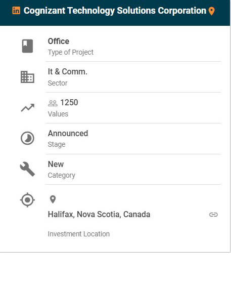Screen dimensions: 231x287
Task: Click the pie clock icon by Stage
Action: point(27,138)
